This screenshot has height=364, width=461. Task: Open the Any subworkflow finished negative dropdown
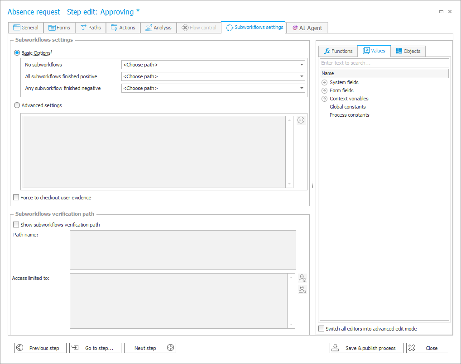coord(213,88)
